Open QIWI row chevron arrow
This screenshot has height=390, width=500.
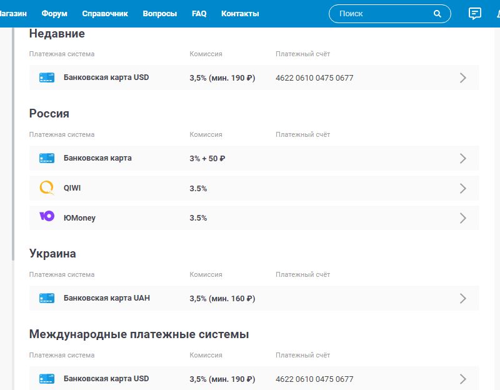463,188
